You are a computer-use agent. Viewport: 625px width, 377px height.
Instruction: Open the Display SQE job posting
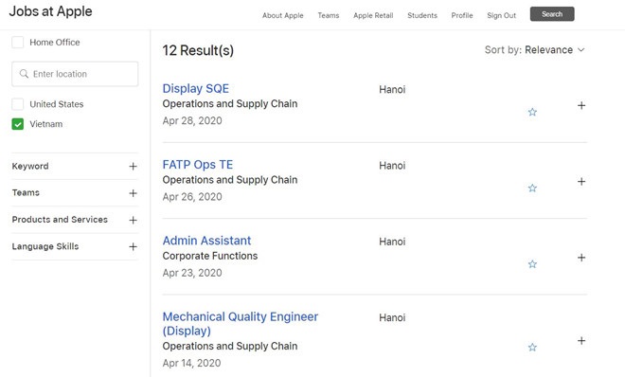coord(196,88)
